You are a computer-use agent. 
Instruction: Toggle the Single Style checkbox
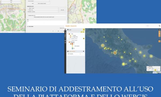[70, 37]
